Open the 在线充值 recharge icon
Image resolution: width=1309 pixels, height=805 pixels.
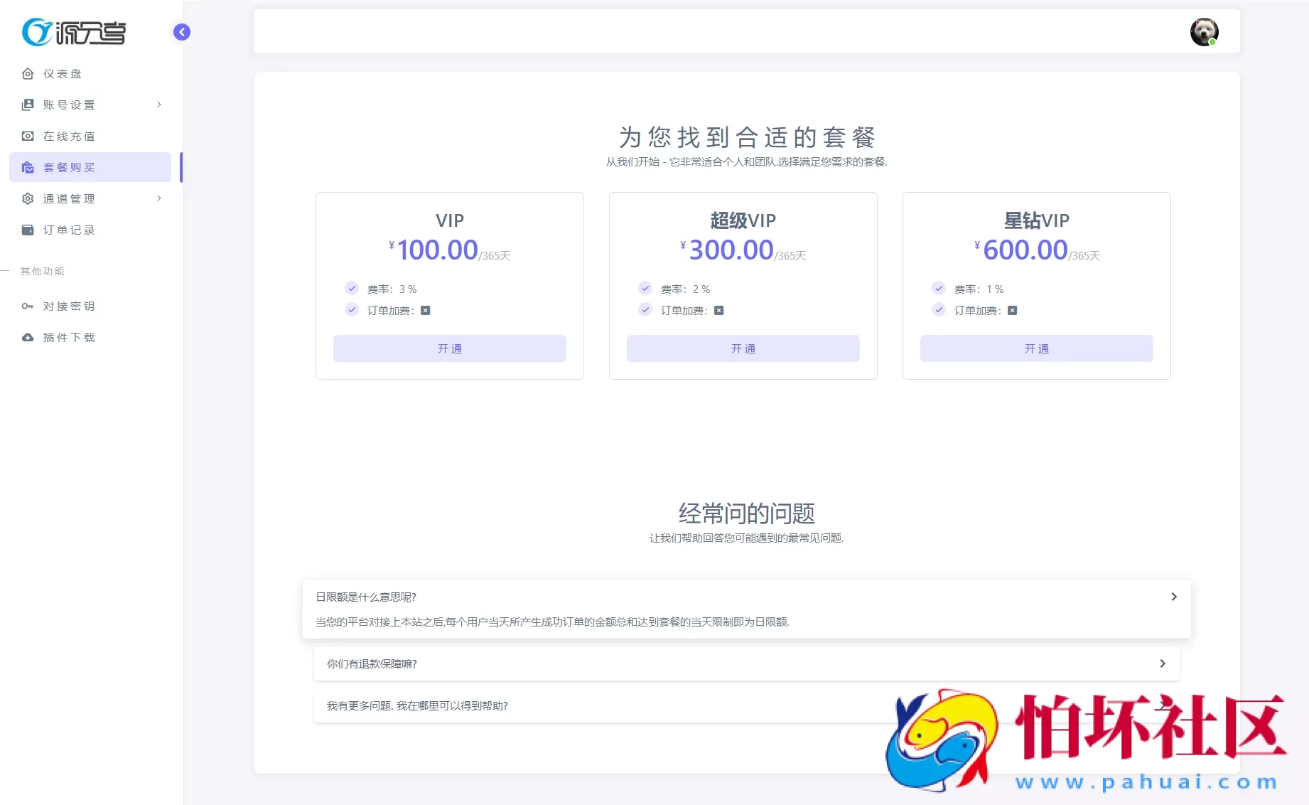click(x=27, y=136)
